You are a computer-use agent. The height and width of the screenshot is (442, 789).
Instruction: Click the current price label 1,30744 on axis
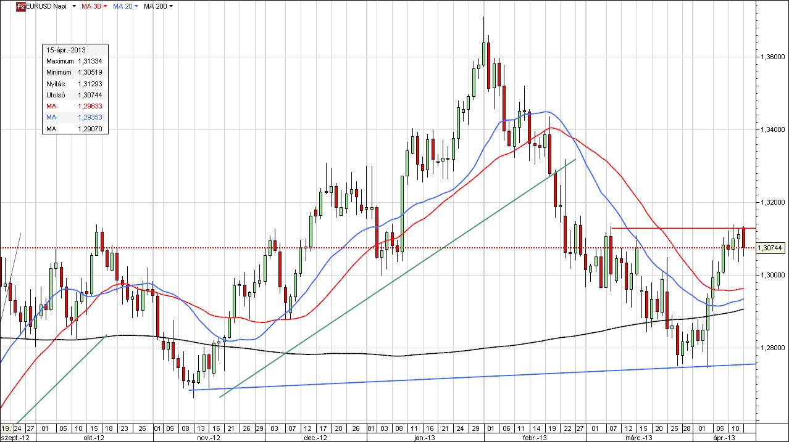pos(772,248)
